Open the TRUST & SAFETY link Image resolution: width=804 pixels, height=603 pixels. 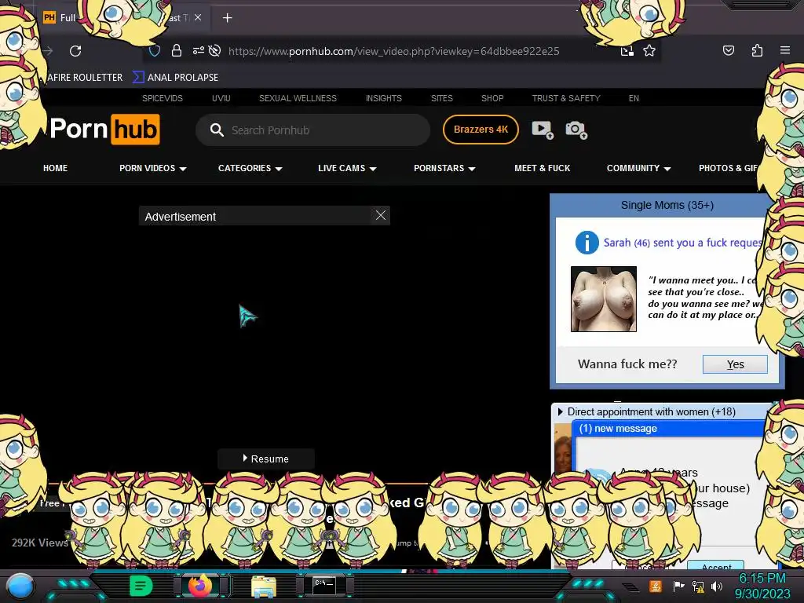566,98
